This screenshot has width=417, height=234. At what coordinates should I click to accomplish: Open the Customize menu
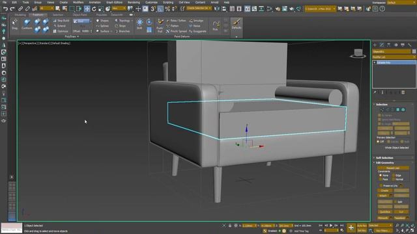point(151,3)
